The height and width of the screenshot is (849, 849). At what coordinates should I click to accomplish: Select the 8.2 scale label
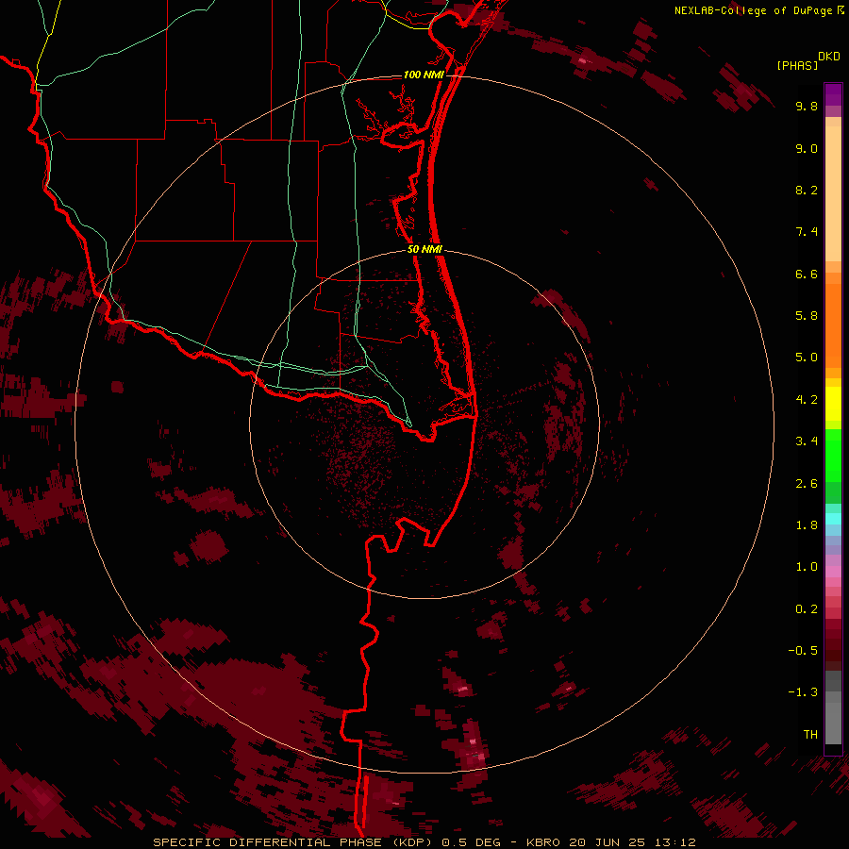coord(807,190)
